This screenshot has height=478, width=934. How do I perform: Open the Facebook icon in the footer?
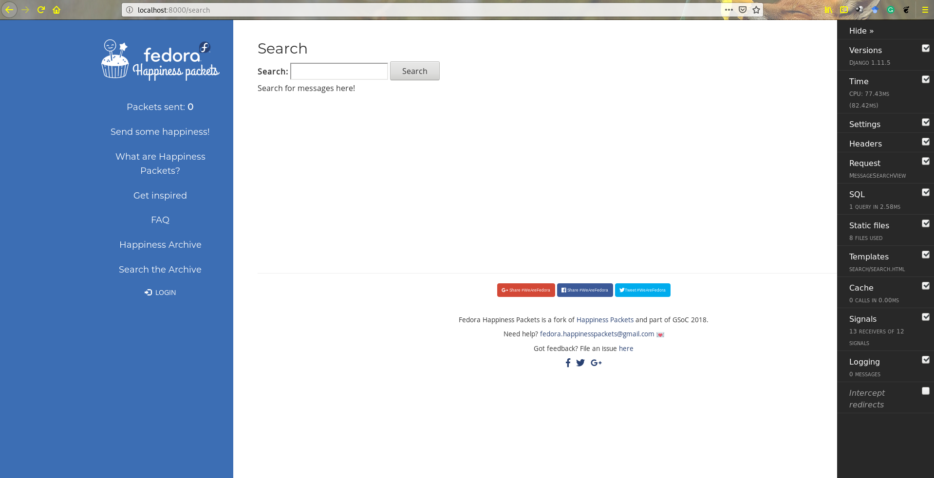click(568, 363)
